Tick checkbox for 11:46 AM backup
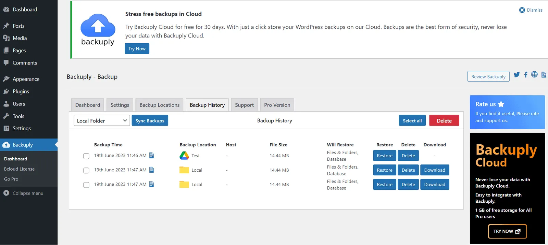 (x=86, y=156)
